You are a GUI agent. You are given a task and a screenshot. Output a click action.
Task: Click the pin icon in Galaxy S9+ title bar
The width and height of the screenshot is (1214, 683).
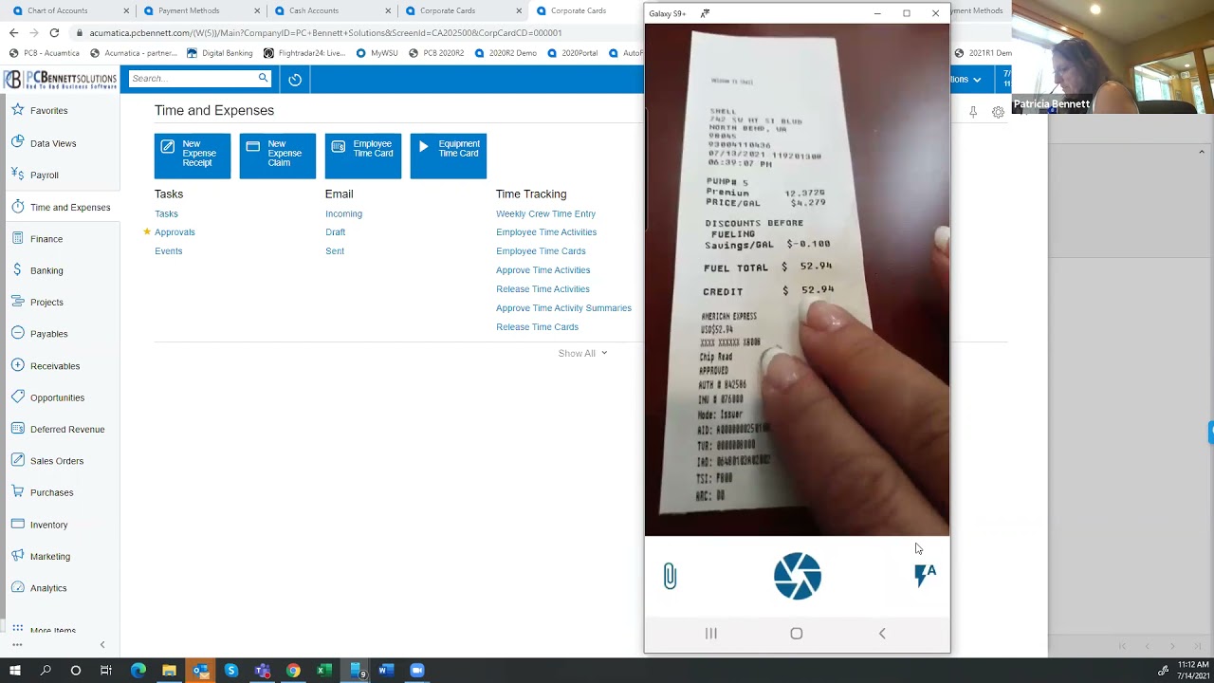tap(705, 13)
